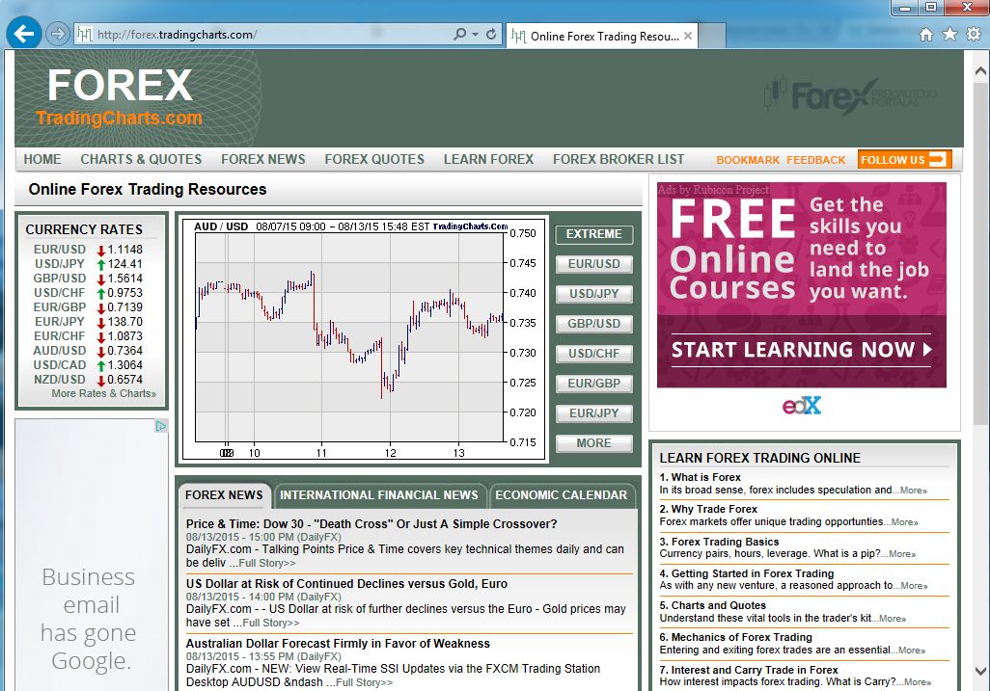This screenshot has height=691, width=990.
Task: Click the AUD/USD candlestick chart
Action: [x=365, y=339]
